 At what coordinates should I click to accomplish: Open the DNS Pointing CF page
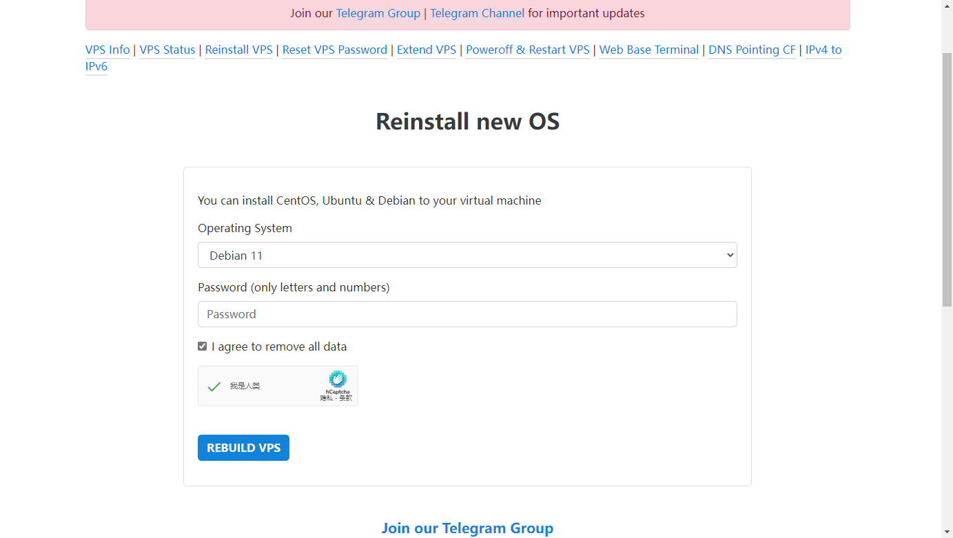tap(752, 50)
